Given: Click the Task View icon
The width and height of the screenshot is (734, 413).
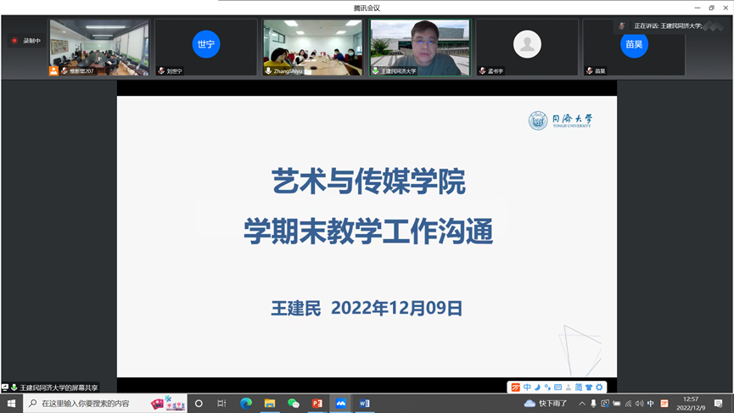Looking at the screenshot, I should pyautogui.click(x=221, y=404).
